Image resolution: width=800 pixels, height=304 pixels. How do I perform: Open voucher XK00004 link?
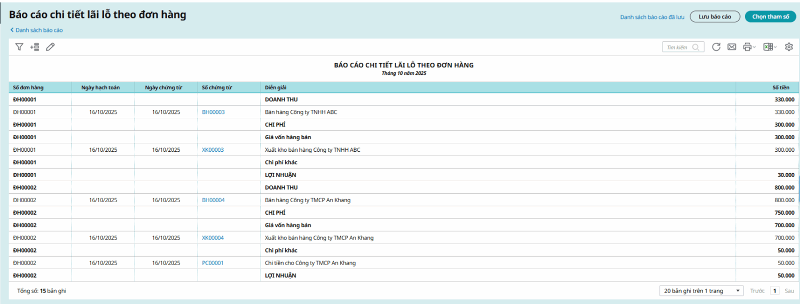(213, 238)
